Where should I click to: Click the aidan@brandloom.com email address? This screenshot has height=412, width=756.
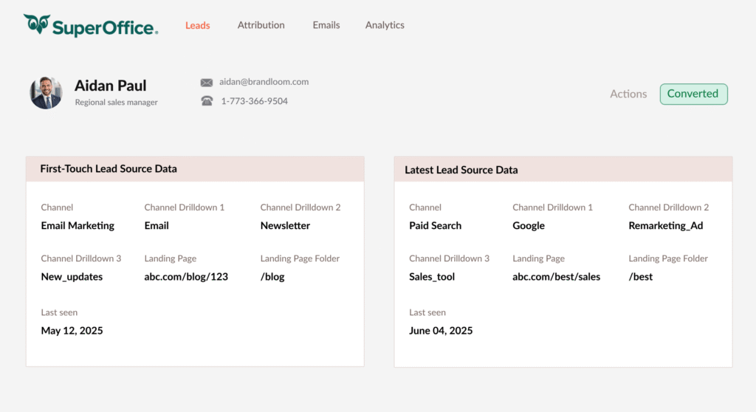coord(264,82)
